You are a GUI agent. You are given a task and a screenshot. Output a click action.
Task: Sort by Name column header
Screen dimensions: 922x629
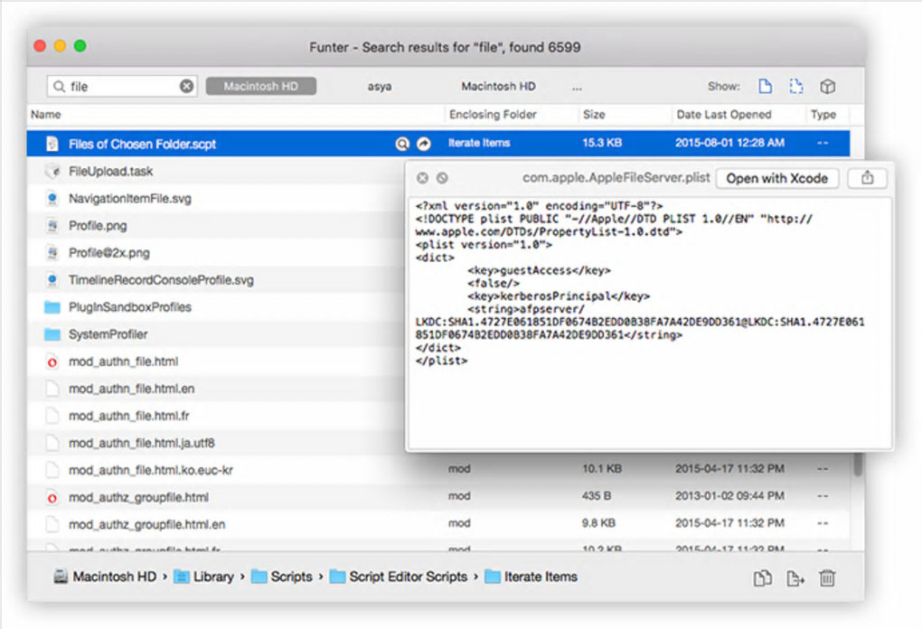tap(46, 115)
